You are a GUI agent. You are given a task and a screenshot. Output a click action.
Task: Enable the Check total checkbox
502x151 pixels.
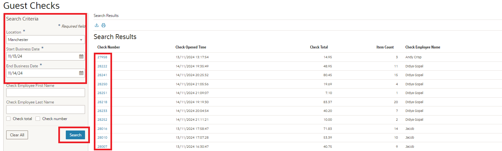click(x=8, y=119)
